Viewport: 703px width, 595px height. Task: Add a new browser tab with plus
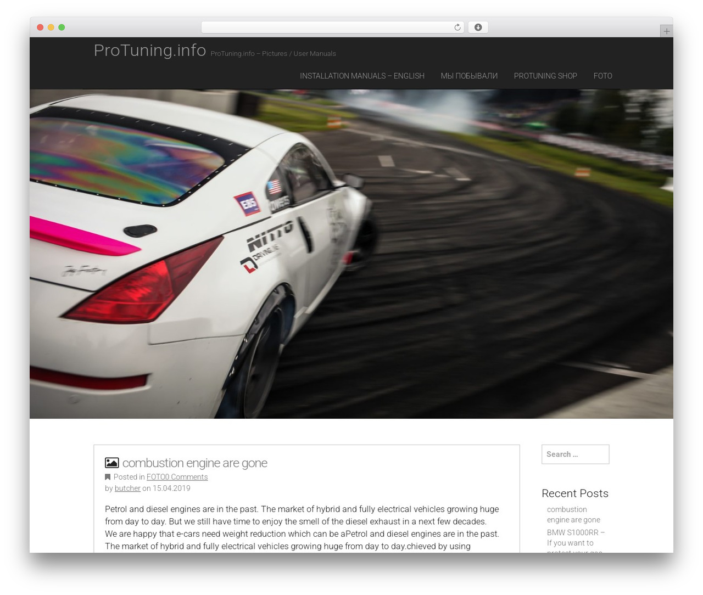666,31
